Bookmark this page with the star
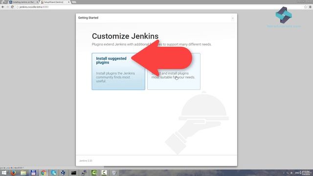 (305, 7)
